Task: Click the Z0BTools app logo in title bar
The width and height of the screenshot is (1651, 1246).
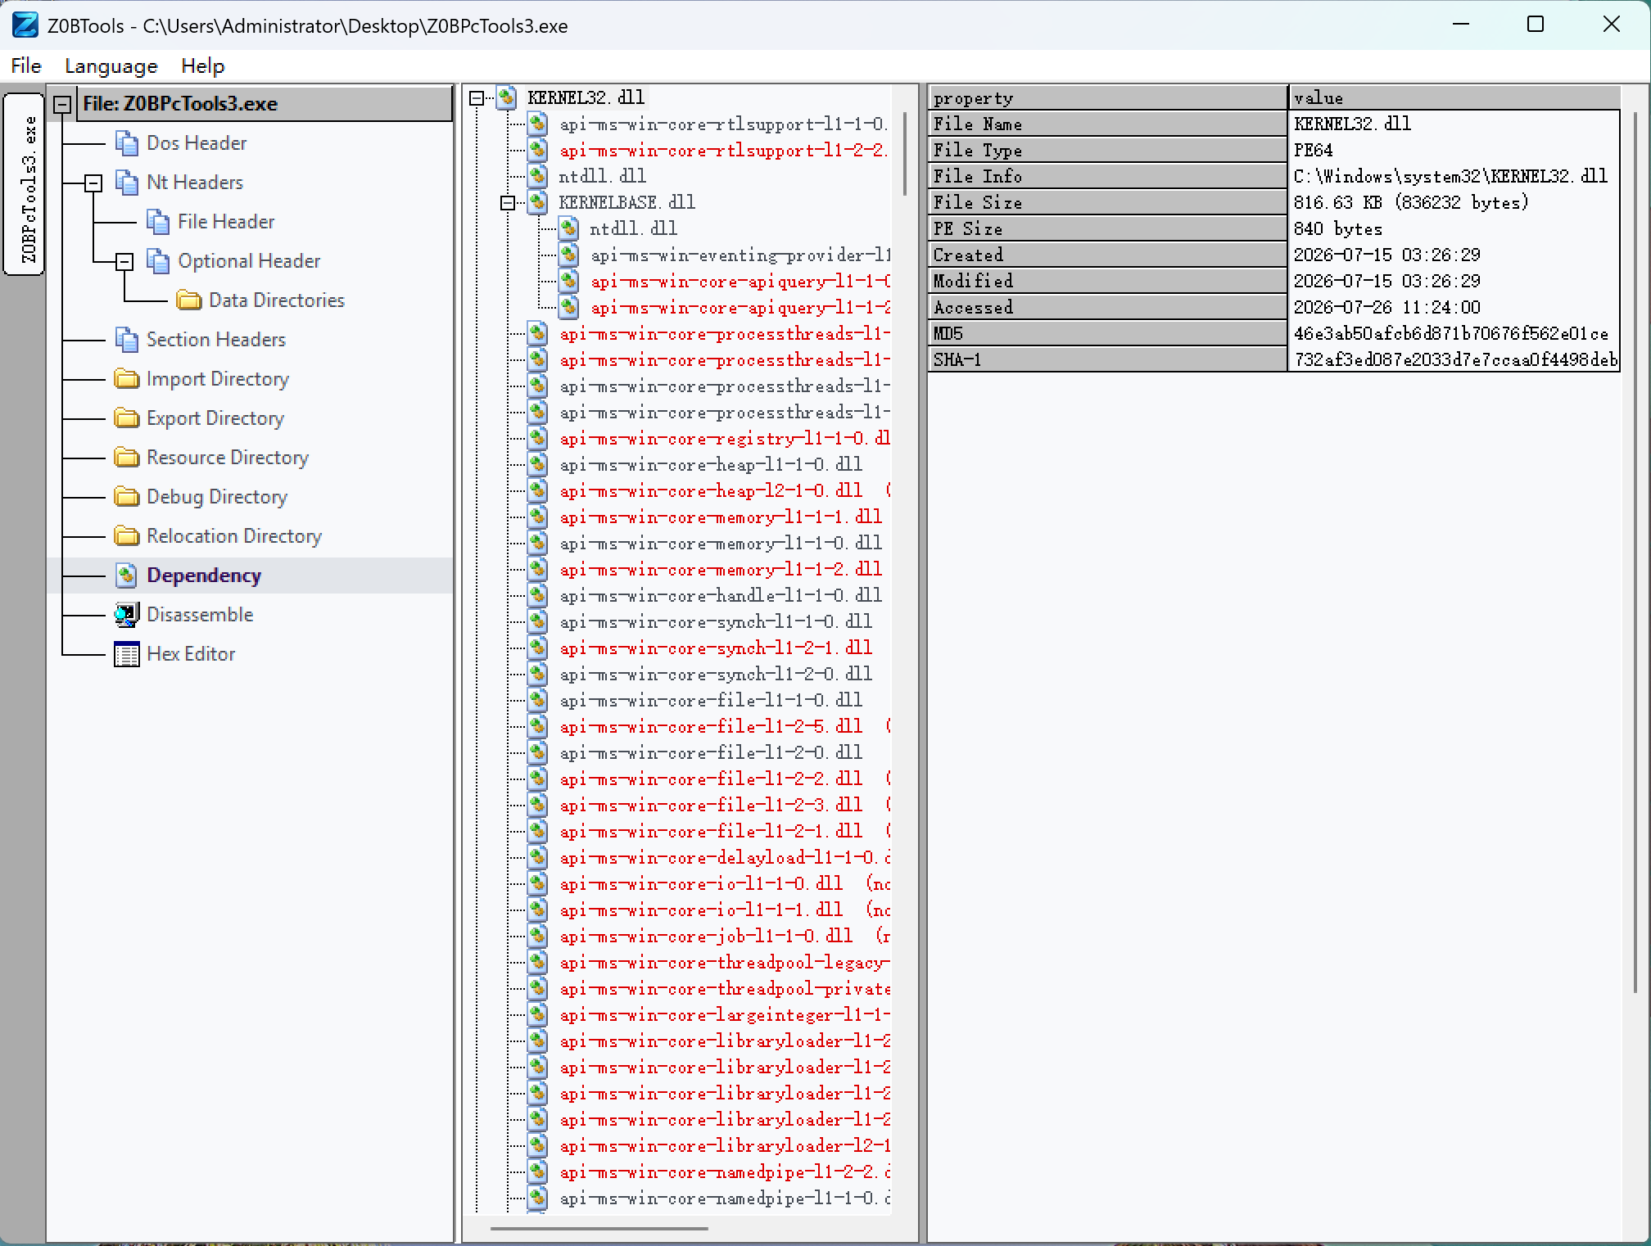Action: coord(25,25)
